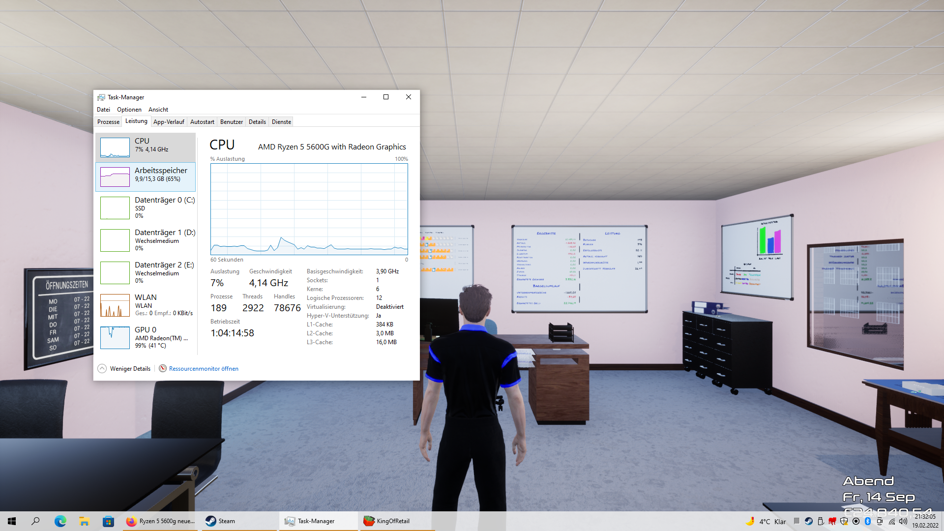
Task: Open Arbeitsspeicher memory panel
Action: pyautogui.click(x=146, y=177)
